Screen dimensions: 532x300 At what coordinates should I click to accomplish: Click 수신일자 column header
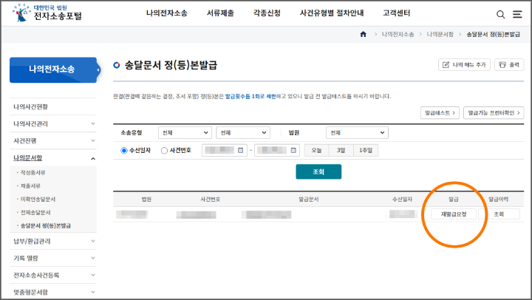[403, 200]
